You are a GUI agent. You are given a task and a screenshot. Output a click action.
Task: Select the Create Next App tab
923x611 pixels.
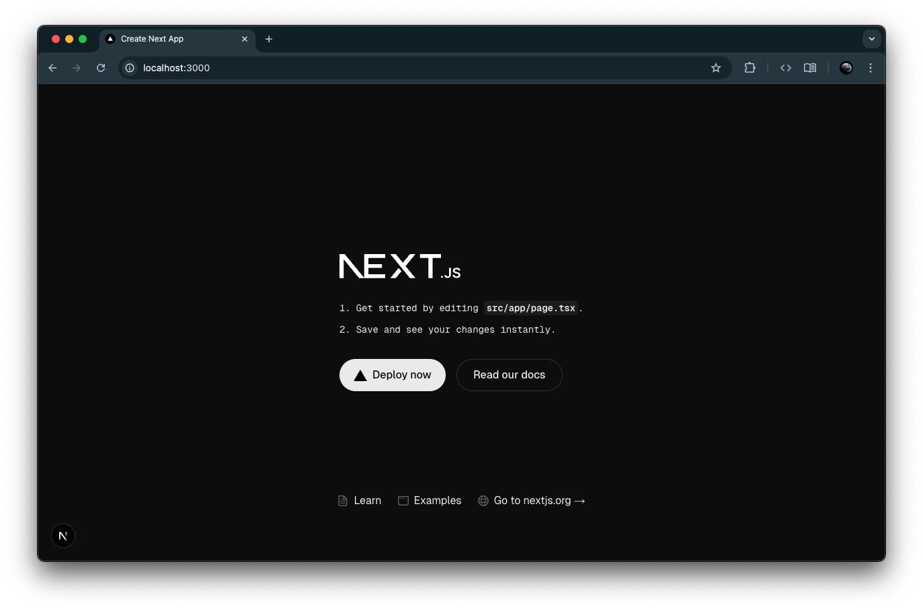coord(177,39)
